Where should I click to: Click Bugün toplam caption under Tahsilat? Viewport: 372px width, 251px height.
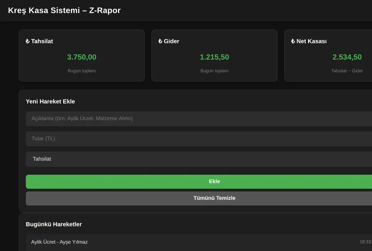[x=82, y=71]
